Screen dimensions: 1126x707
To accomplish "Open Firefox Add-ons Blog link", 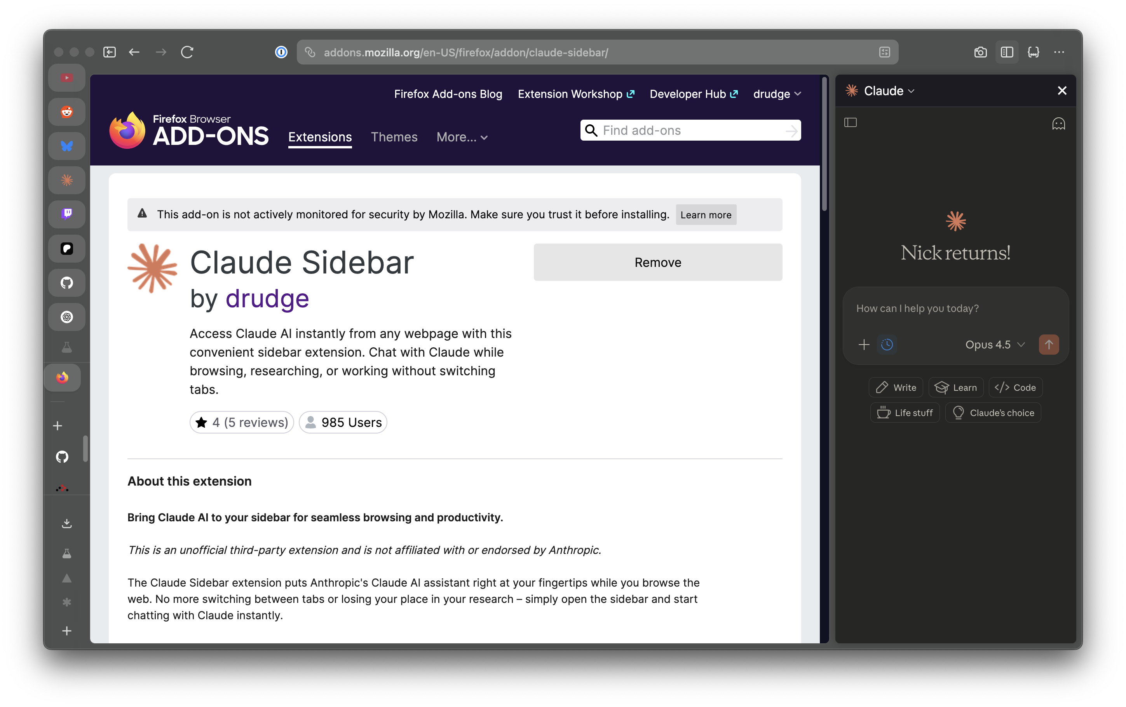I will point(448,94).
